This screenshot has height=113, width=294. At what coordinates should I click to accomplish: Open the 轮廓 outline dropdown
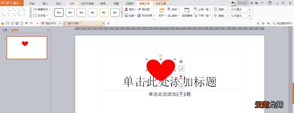click(131, 16)
